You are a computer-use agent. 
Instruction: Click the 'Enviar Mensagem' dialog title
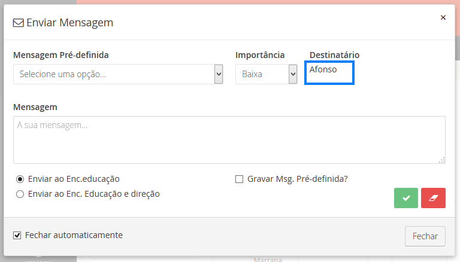[x=70, y=23]
